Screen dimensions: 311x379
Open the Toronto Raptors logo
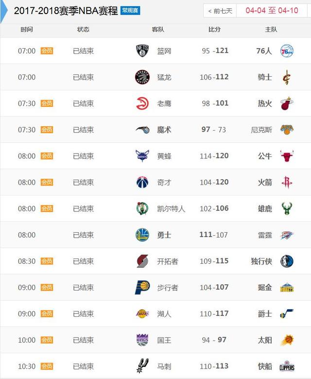142,77
